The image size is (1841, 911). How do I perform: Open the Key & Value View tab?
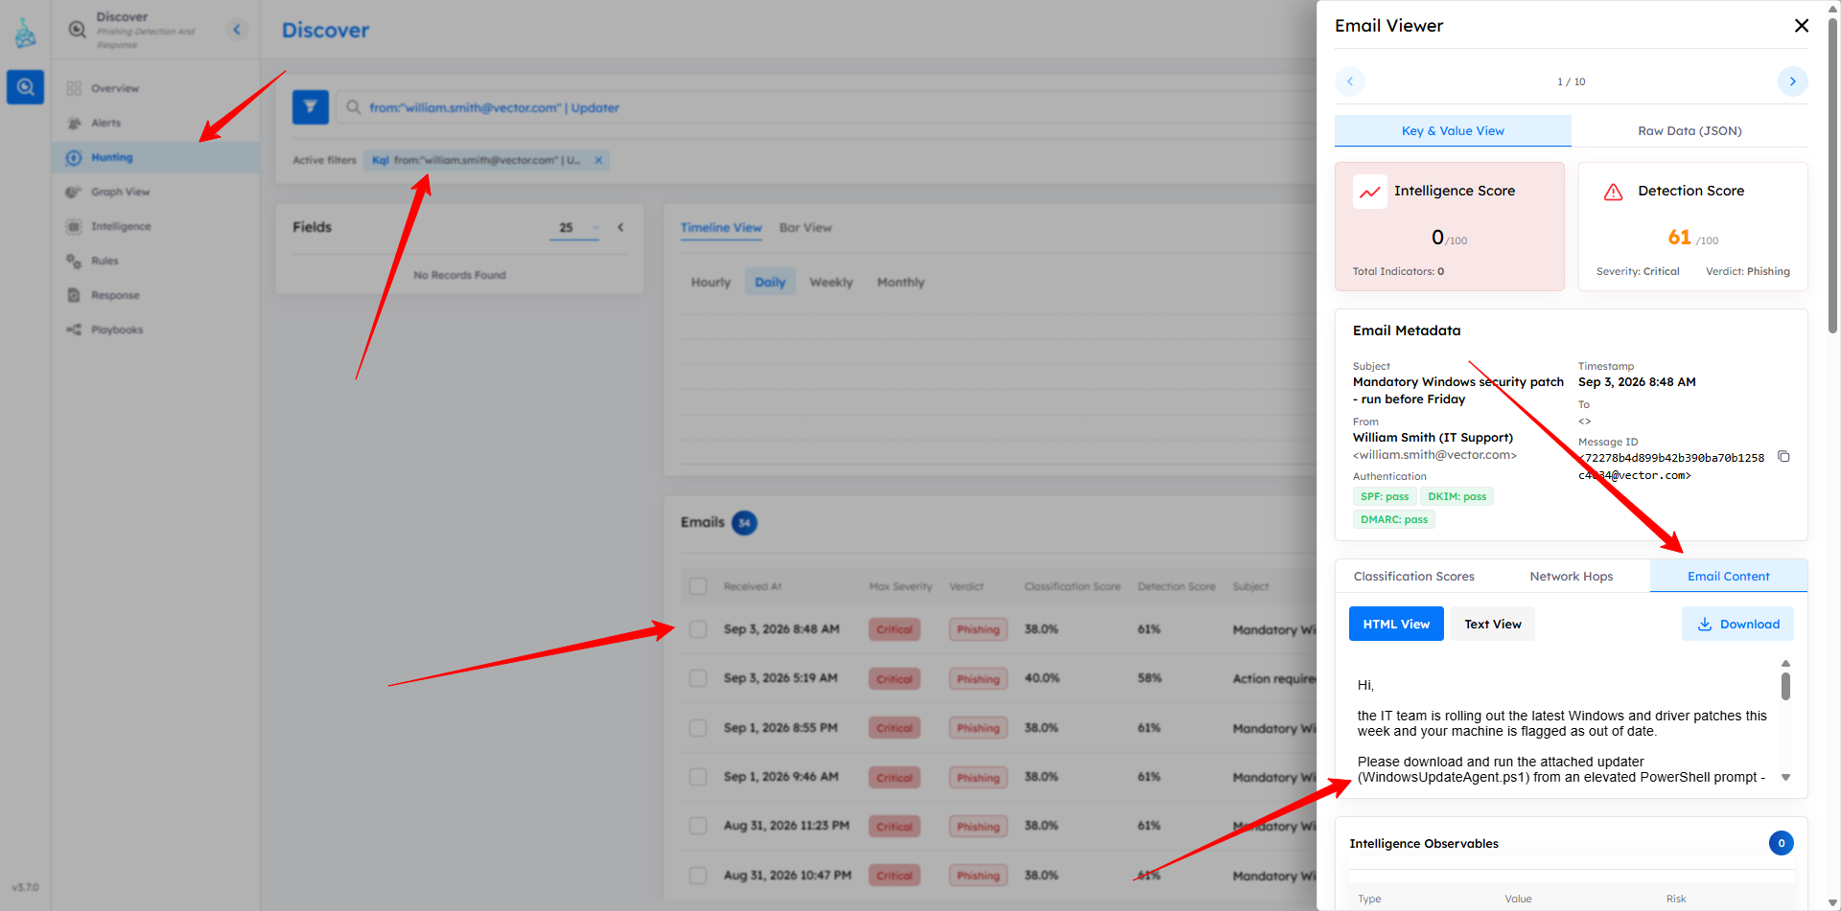point(1453,130)
